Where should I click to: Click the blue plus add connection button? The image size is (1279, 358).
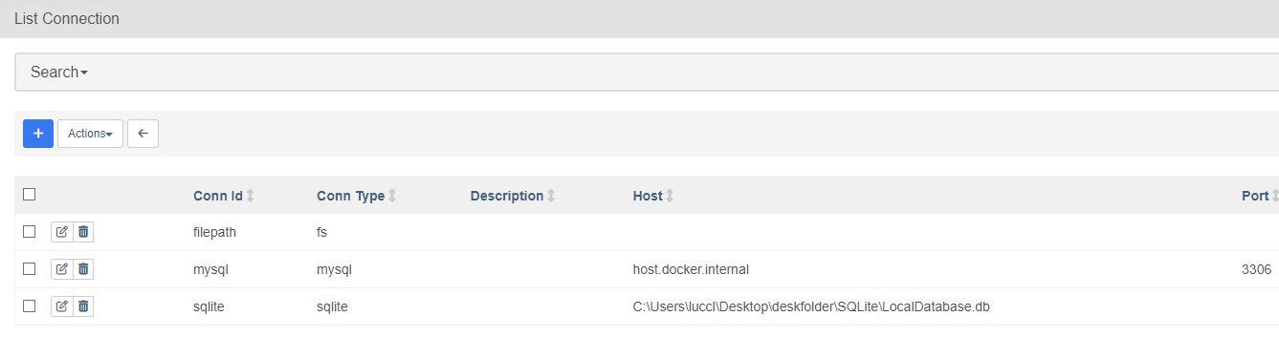(38, 134)
